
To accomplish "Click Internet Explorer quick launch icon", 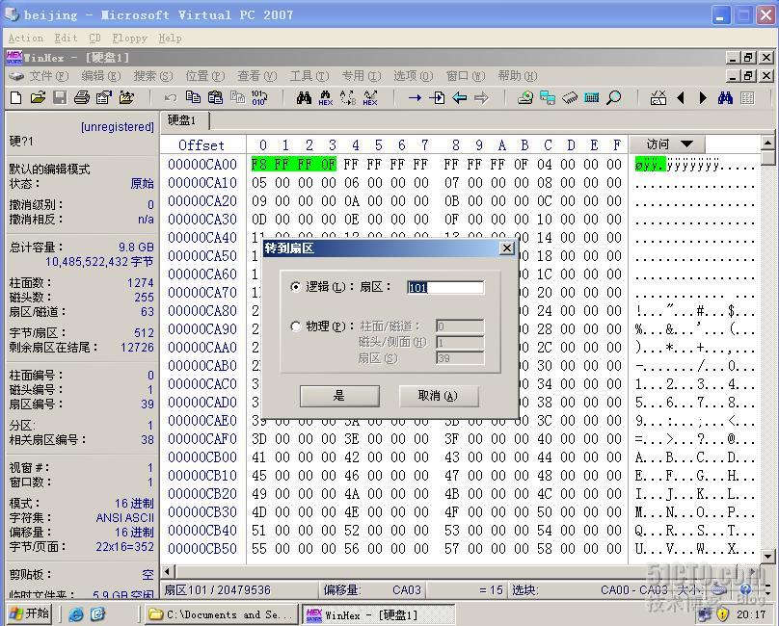I will click(76, 614).
